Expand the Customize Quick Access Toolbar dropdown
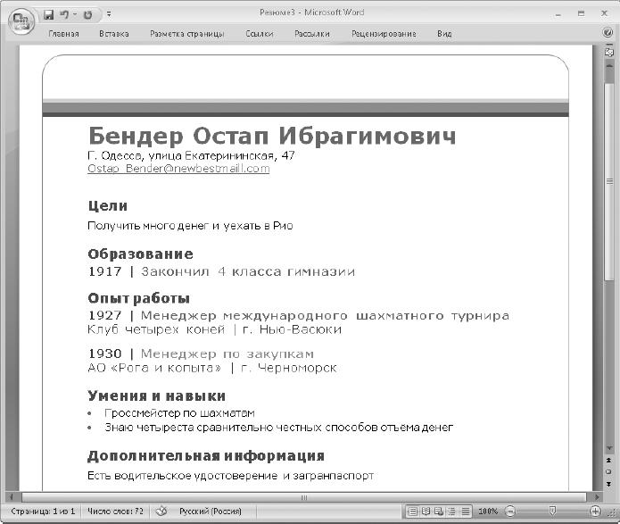620x524 pixels. tap(109, 14)
